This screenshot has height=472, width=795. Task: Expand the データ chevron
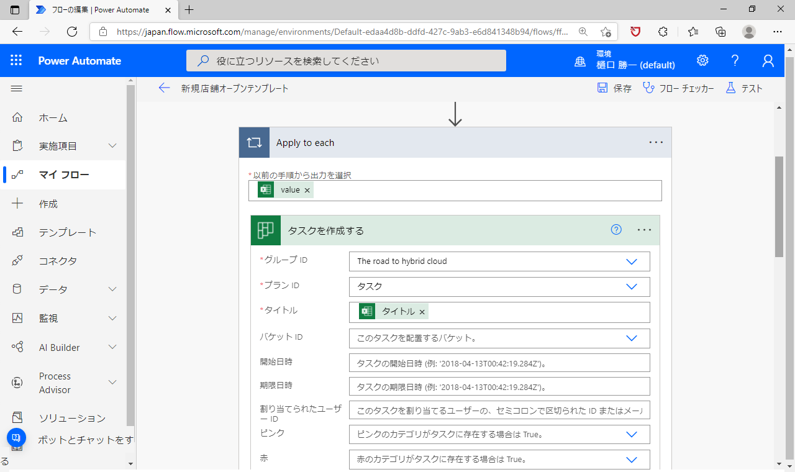112,289
